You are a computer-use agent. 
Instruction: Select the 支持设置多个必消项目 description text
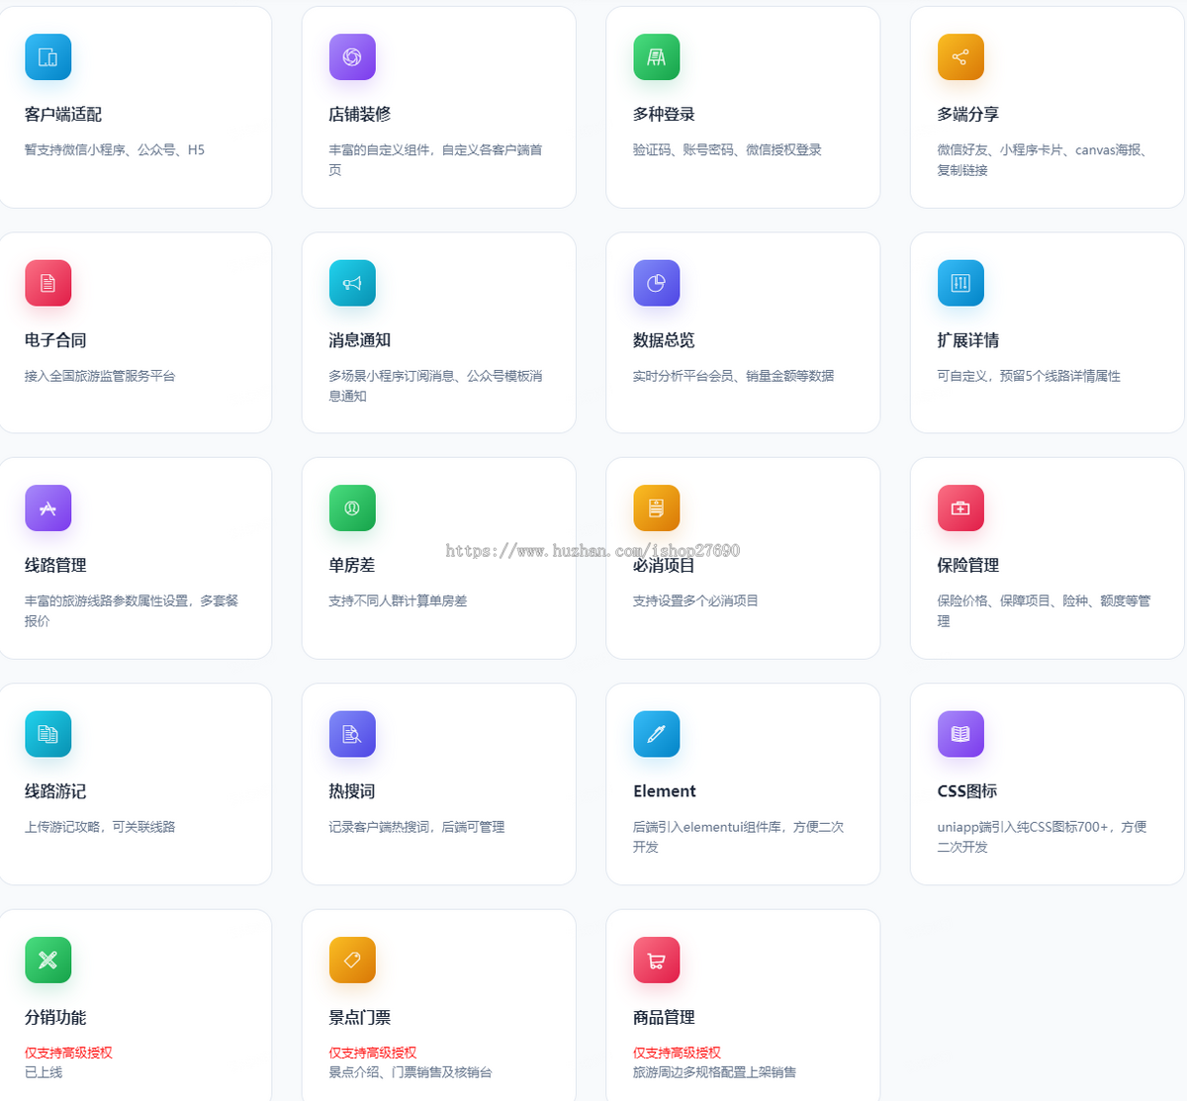click(x=695, y=600)
